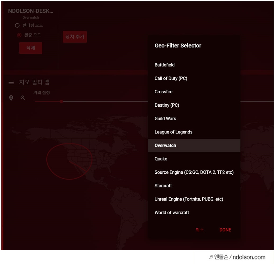Select Destiny (PC) from the list
This screenshot has height=264, width=275.
coord(194,105)
